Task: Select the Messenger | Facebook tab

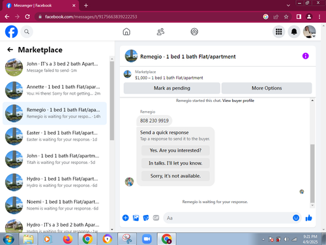Action: 40,6
